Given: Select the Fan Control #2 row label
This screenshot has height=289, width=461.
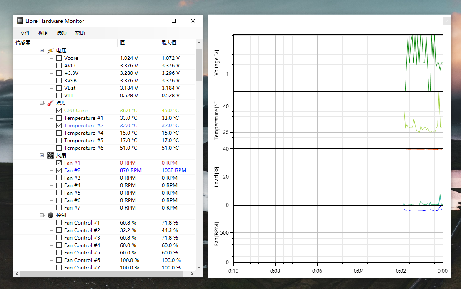Looking at the screenshot, I should (82, 230).
